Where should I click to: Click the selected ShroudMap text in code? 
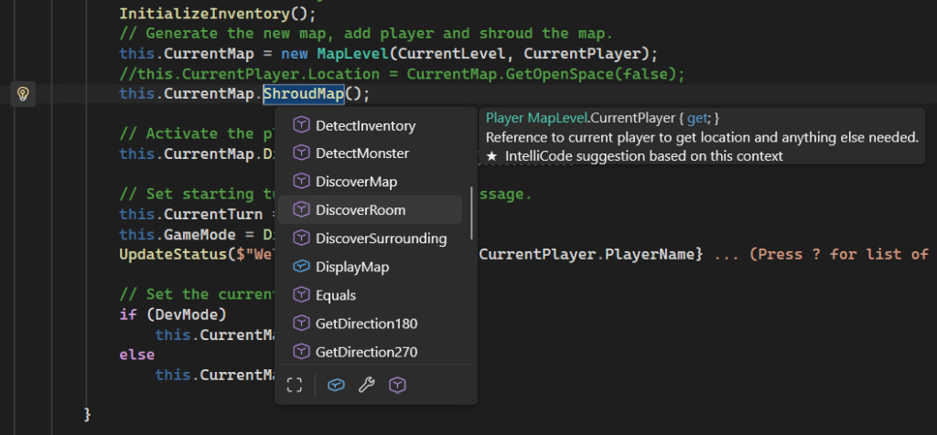tap(304, 94)
